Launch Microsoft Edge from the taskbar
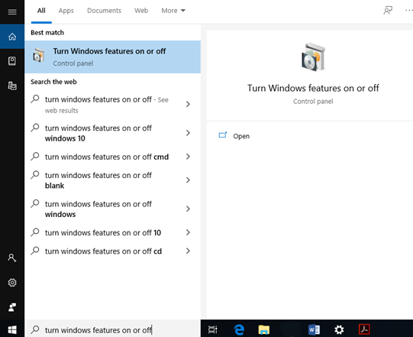The height and width of the screenshot is (337, 413). (x=239, y=329)
